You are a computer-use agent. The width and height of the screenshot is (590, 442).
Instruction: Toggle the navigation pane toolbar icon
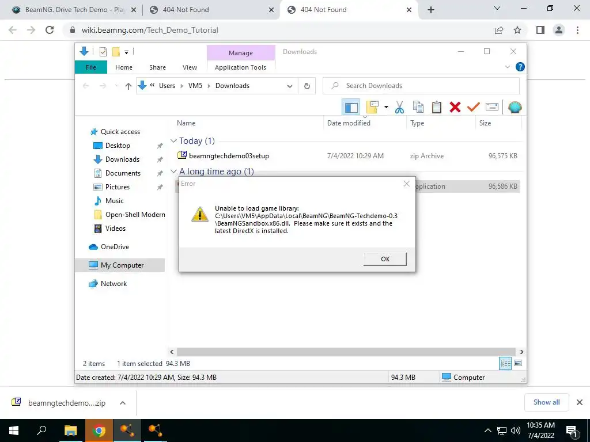[351, 107]
